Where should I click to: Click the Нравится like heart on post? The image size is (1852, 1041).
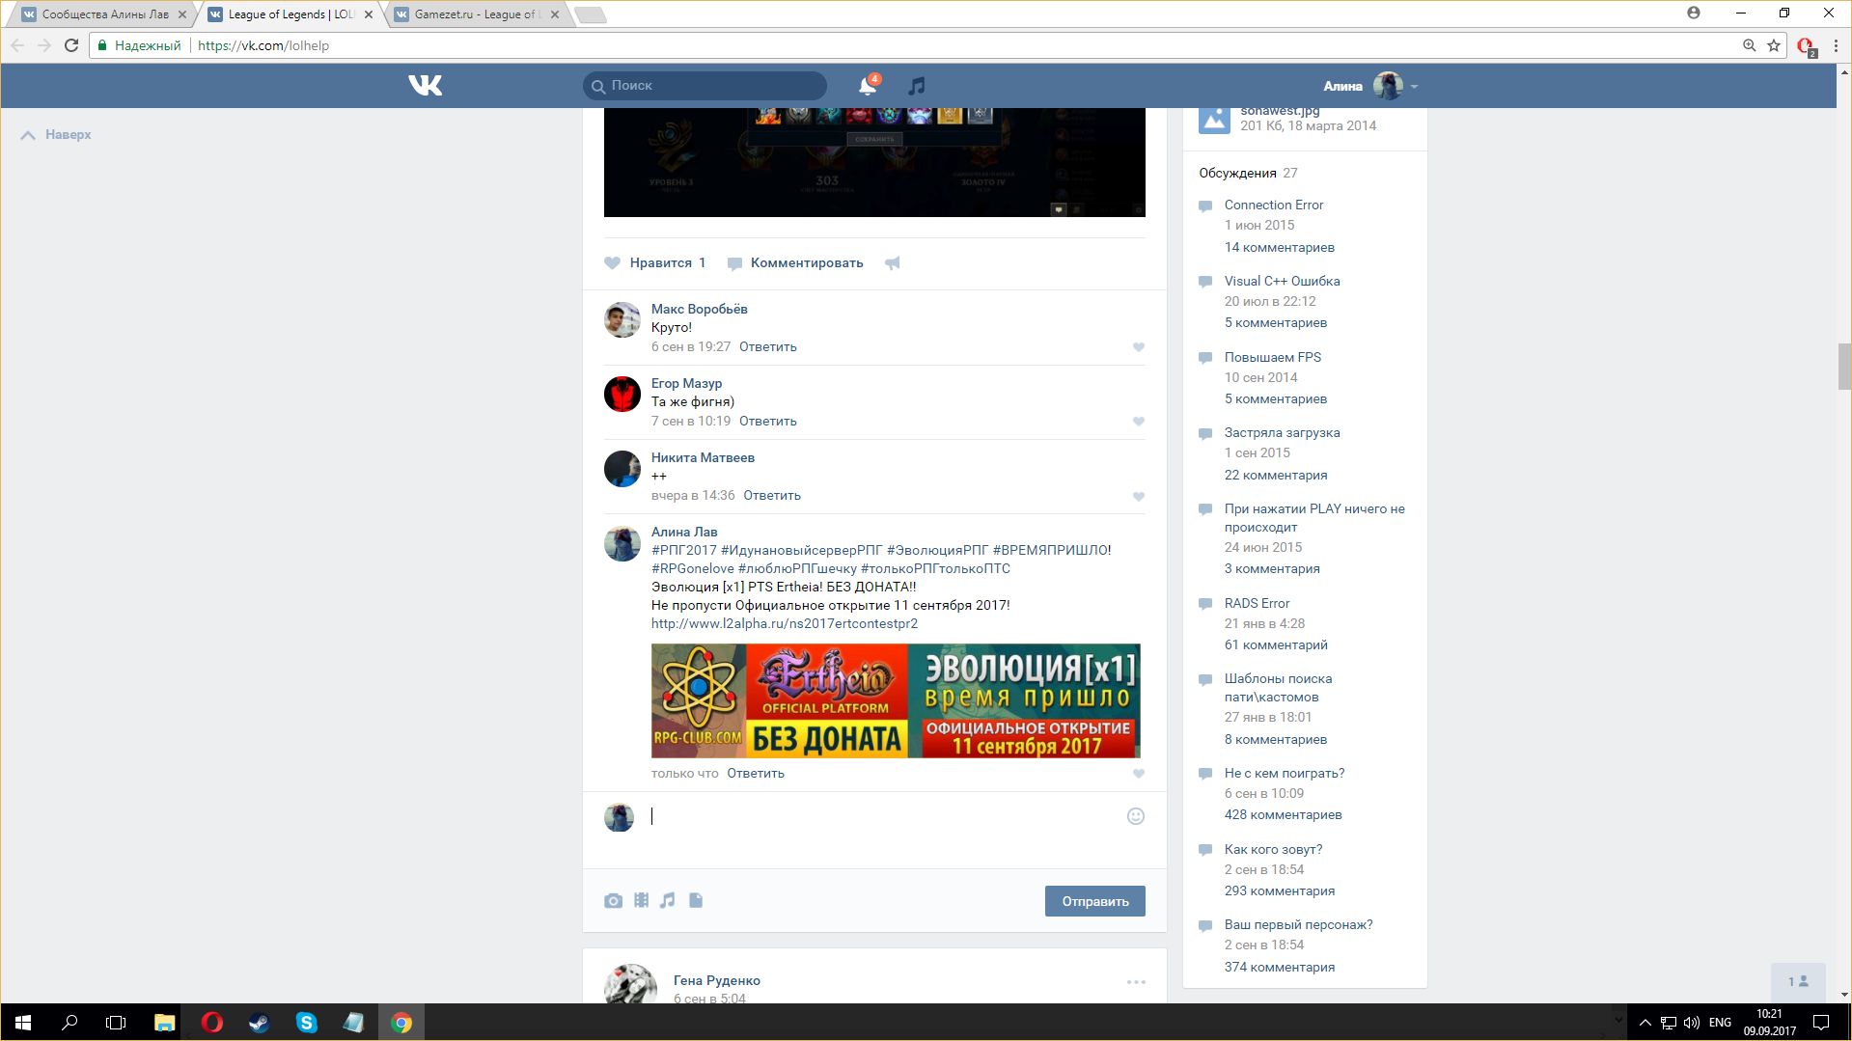click(x=612, y=263)
